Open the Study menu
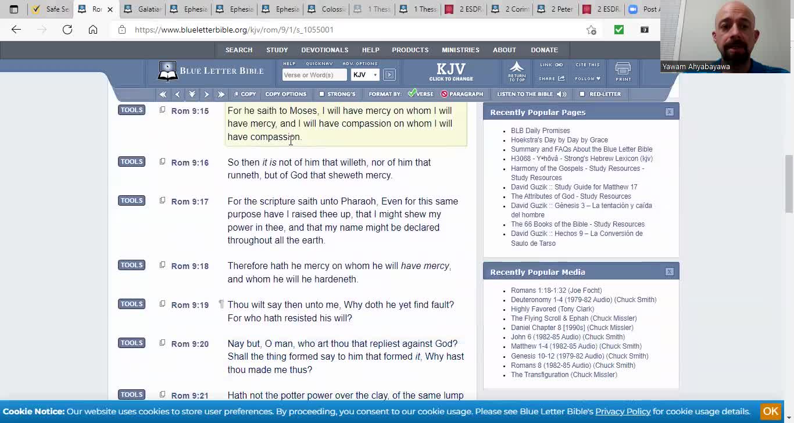Viewport: 794px width, 423px height. pos(277,50)
